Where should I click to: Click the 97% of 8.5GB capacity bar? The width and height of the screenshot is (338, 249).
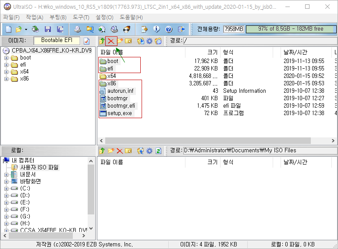291,29
